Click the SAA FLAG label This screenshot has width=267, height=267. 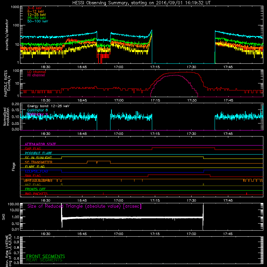click(33, 176)
